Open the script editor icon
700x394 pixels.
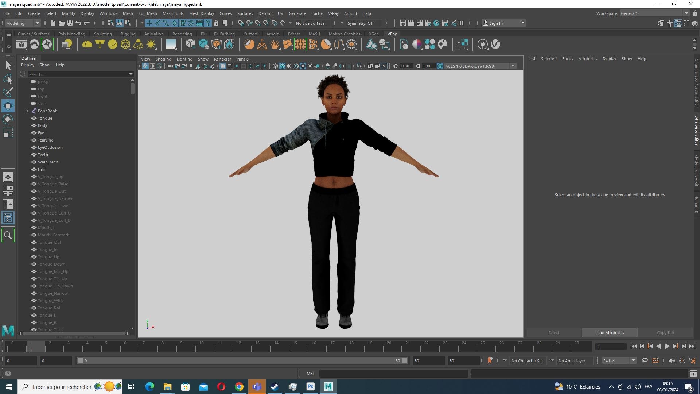point(693,374)
